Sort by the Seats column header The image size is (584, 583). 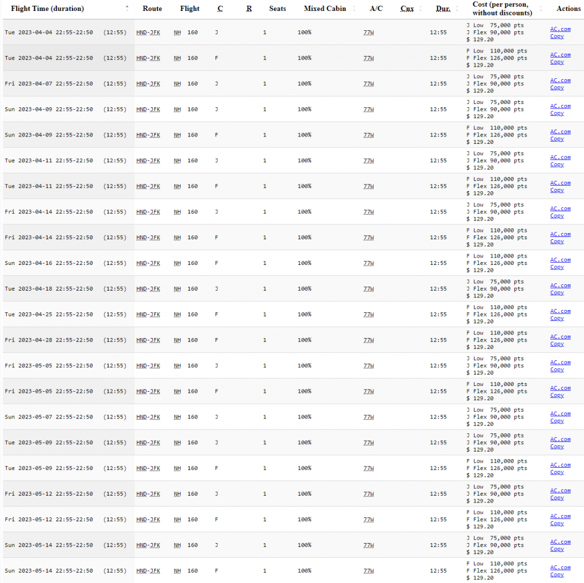click(x=278, y=9)
